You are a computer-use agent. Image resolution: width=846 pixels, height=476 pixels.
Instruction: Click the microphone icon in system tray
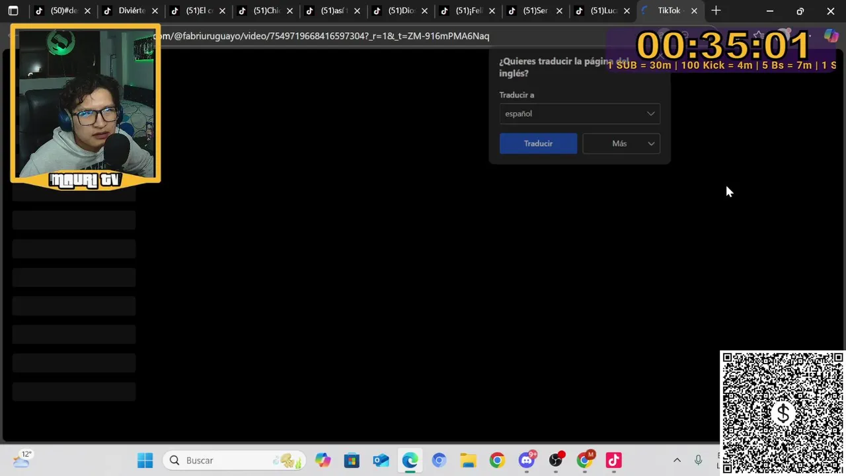(698, 460)
